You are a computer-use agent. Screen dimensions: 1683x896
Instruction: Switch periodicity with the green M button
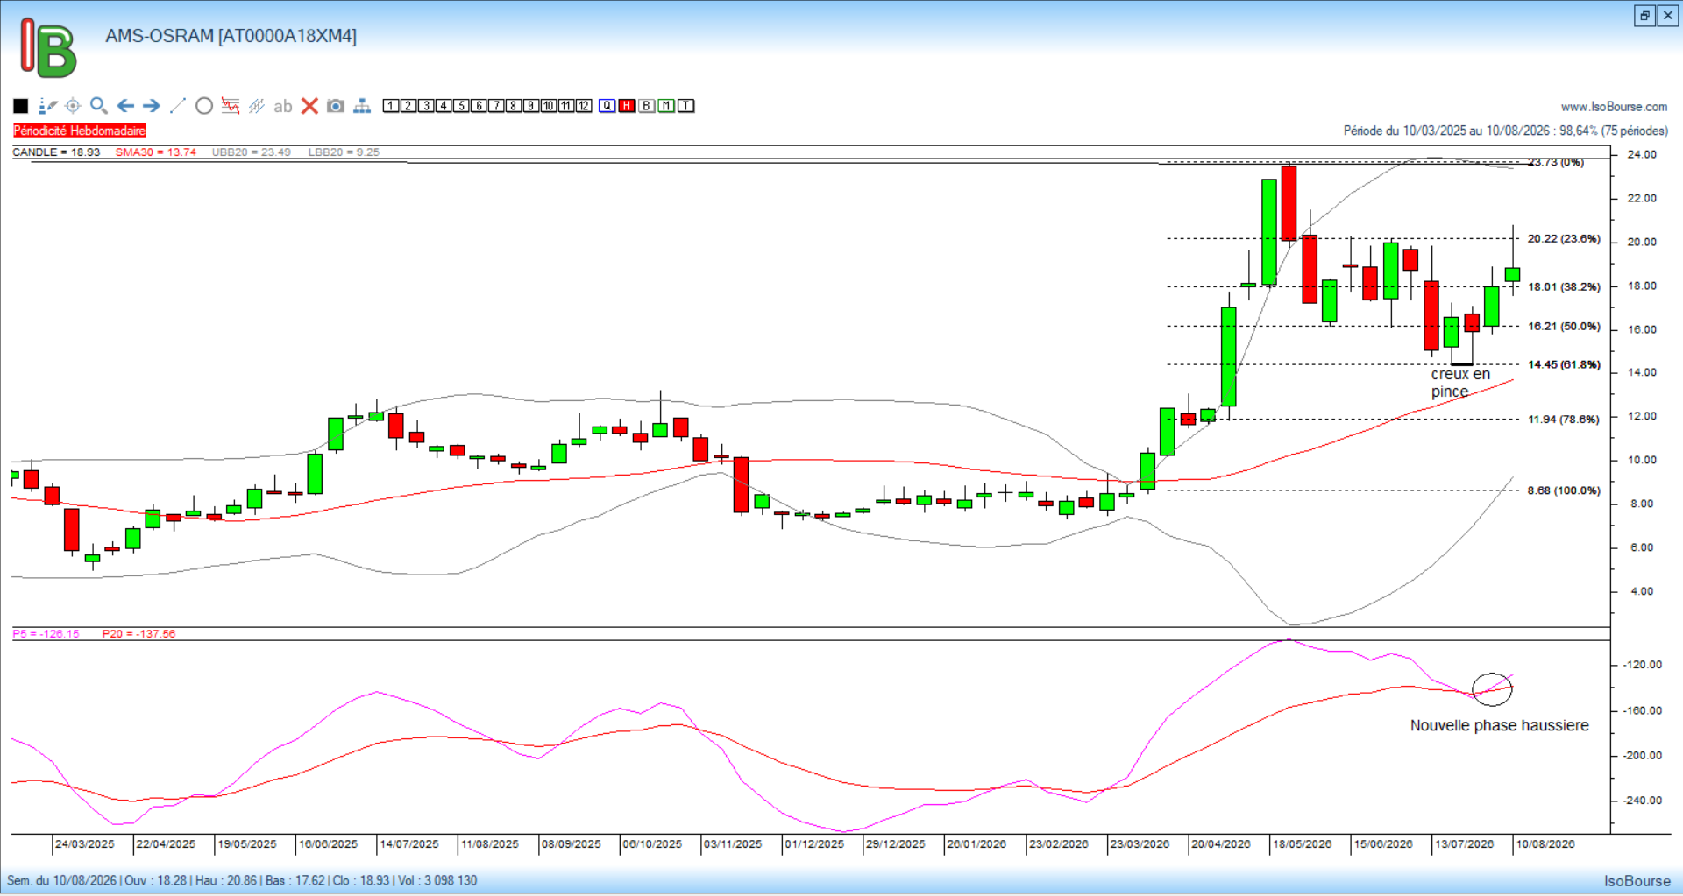[666, 106]
